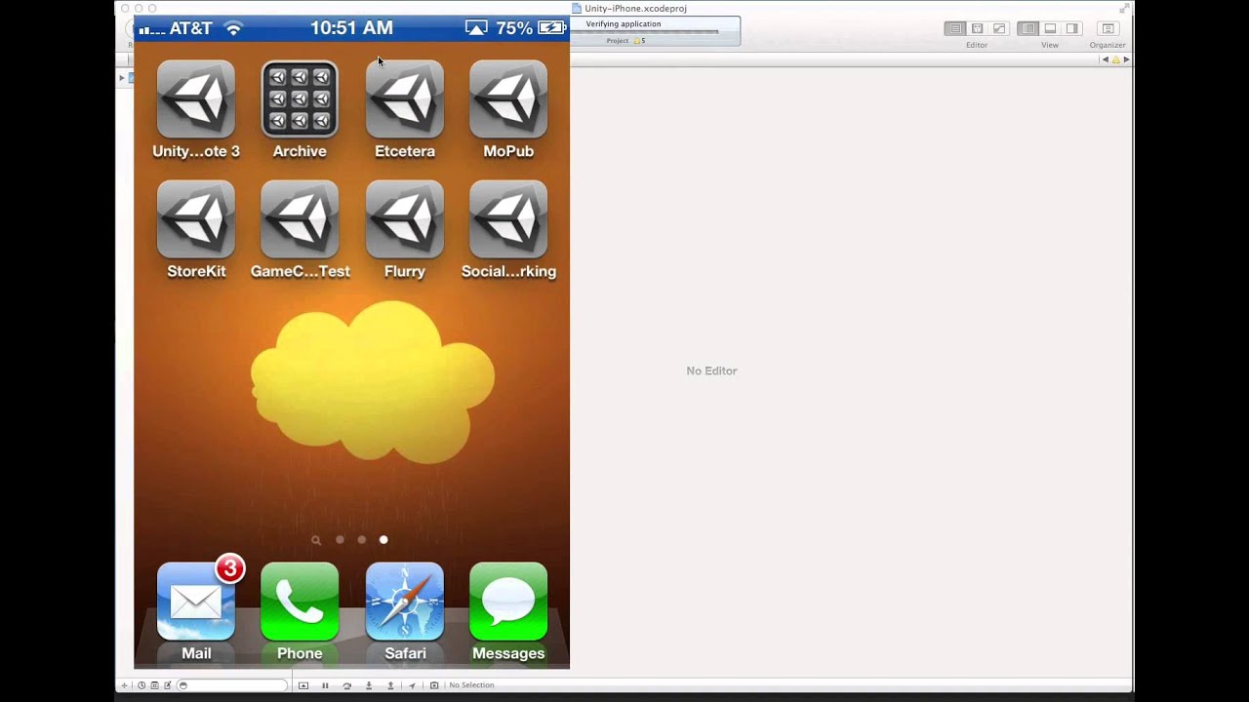The width and height of the screenshot is (1249, 702).
Task: Click the document icon beside Unity-iPhone.xcodeproj title
Action: (x=577, y=9)
